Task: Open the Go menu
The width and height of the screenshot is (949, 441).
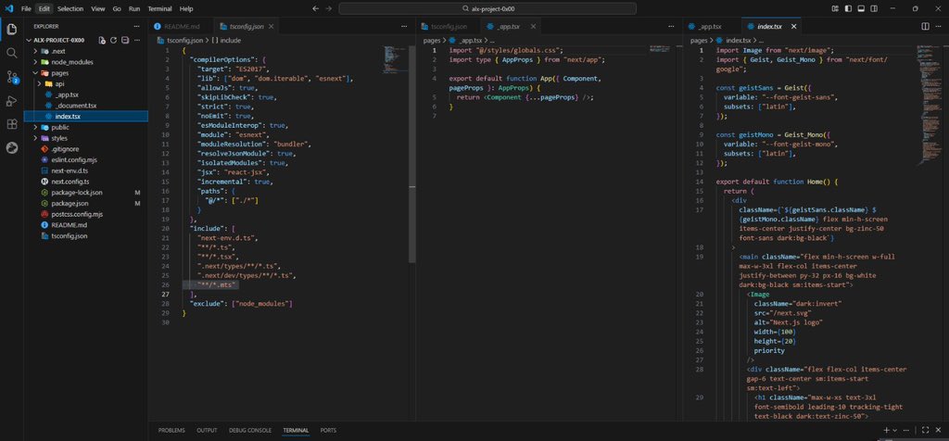Action: tap(117, 8)
